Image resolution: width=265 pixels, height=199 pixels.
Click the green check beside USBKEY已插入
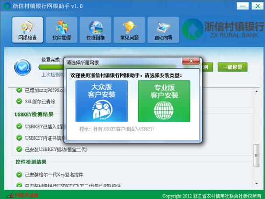(x=19, y=126)
